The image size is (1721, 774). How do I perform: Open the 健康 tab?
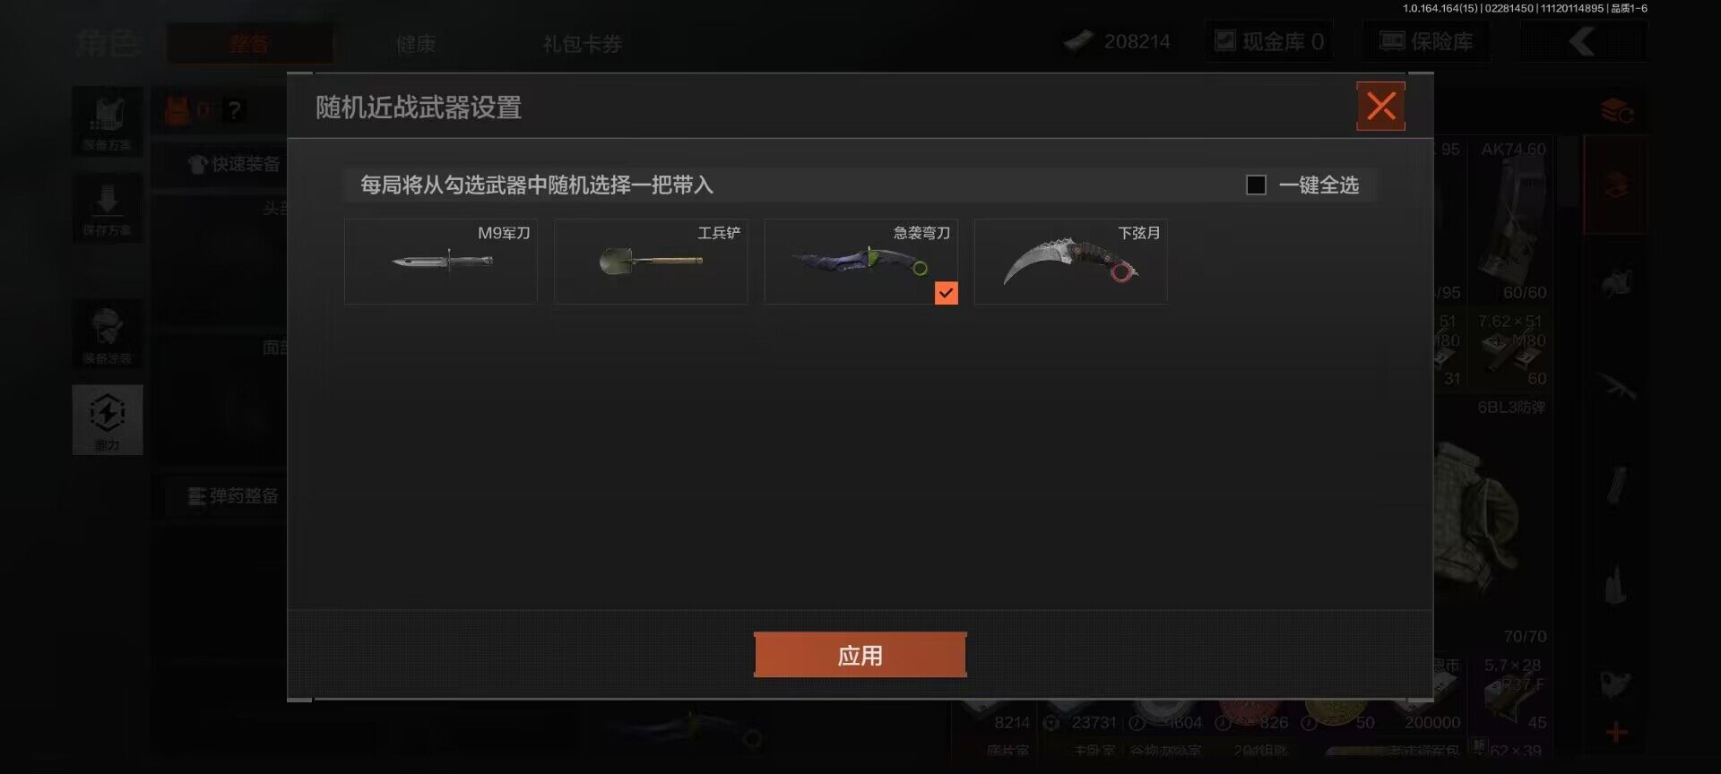[415, 43]
